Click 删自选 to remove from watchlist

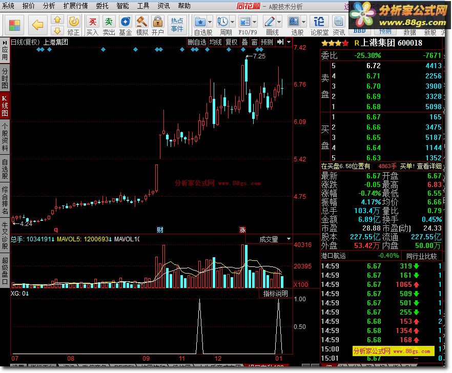pyautogui.click(x=197, y=42)
